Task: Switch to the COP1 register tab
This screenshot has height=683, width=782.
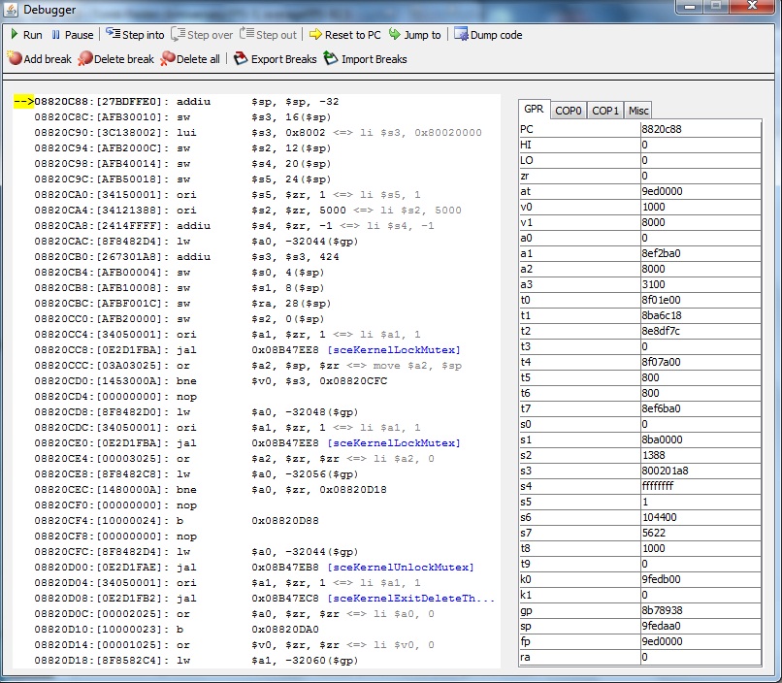Action: (x=605, y=111)
